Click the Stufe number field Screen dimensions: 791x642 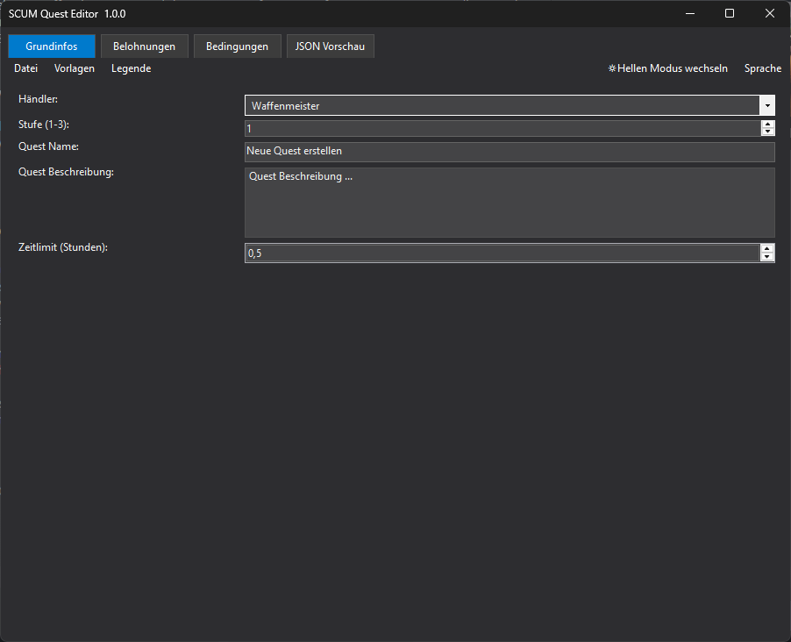coord(502,129)
